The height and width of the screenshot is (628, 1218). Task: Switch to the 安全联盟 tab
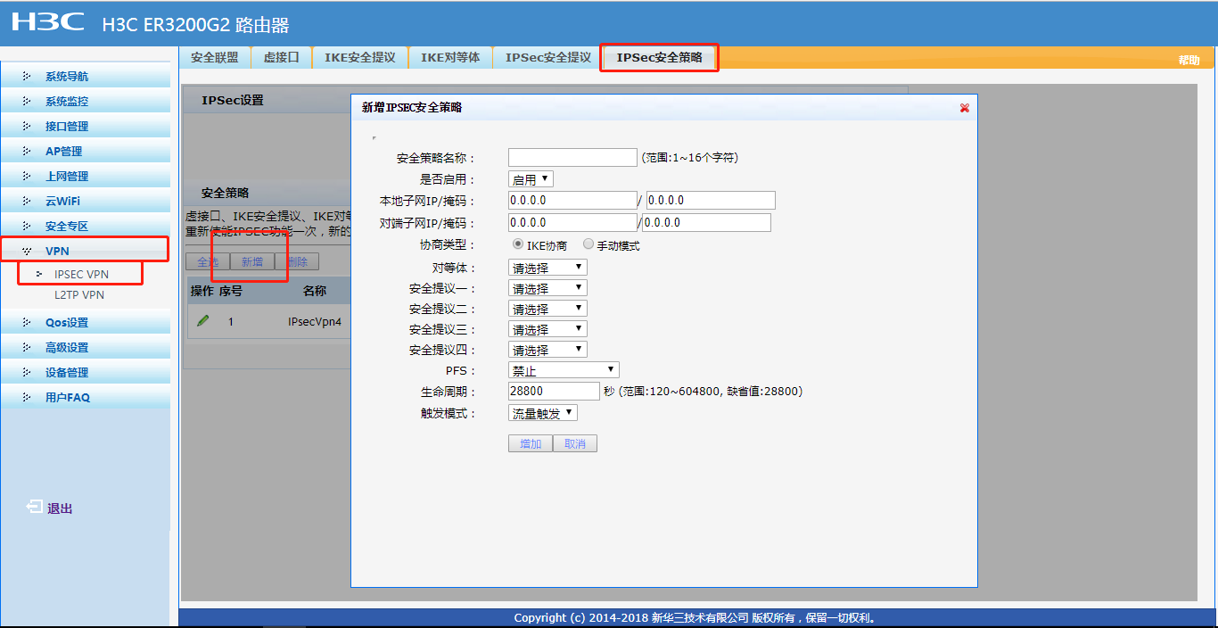coord(214,56)
